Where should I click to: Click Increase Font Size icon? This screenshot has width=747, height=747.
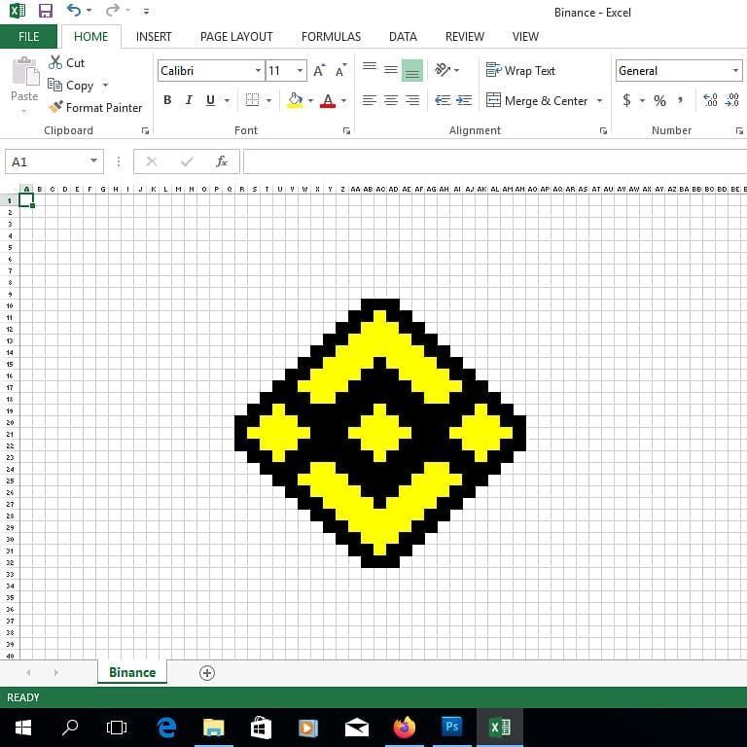(319, 70)
